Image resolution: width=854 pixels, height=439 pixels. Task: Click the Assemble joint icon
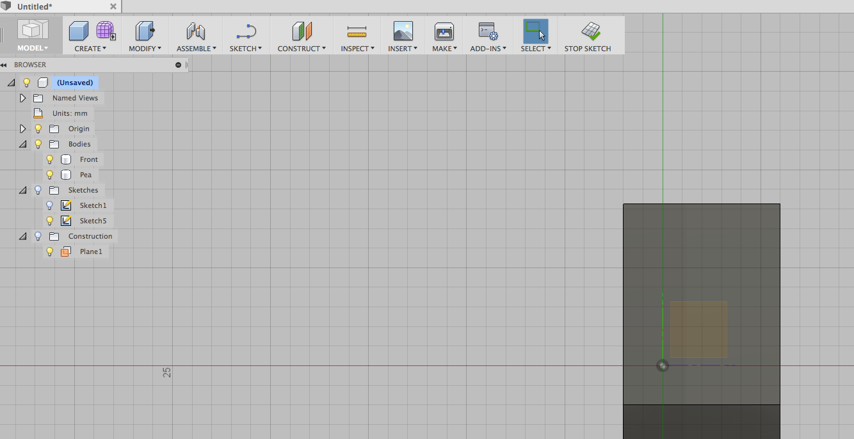195,31
